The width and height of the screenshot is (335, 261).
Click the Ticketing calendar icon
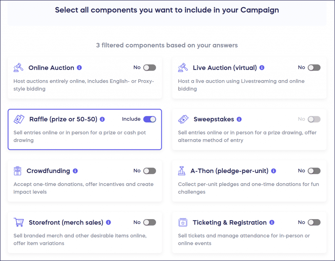click(183, 222)
